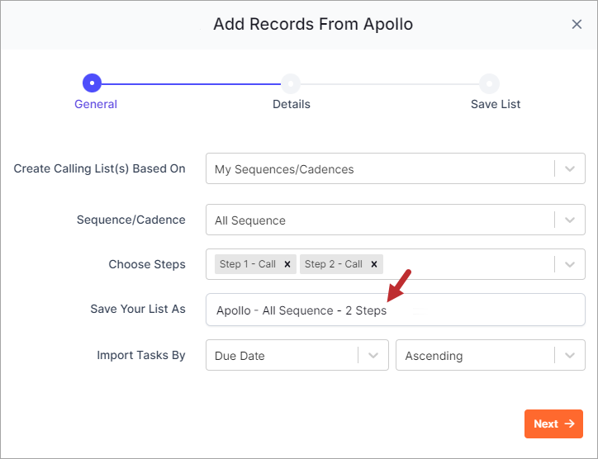Click the Step 1 - Call tag
This screenshot has height=459, width=598.
(x=248, y=264)
